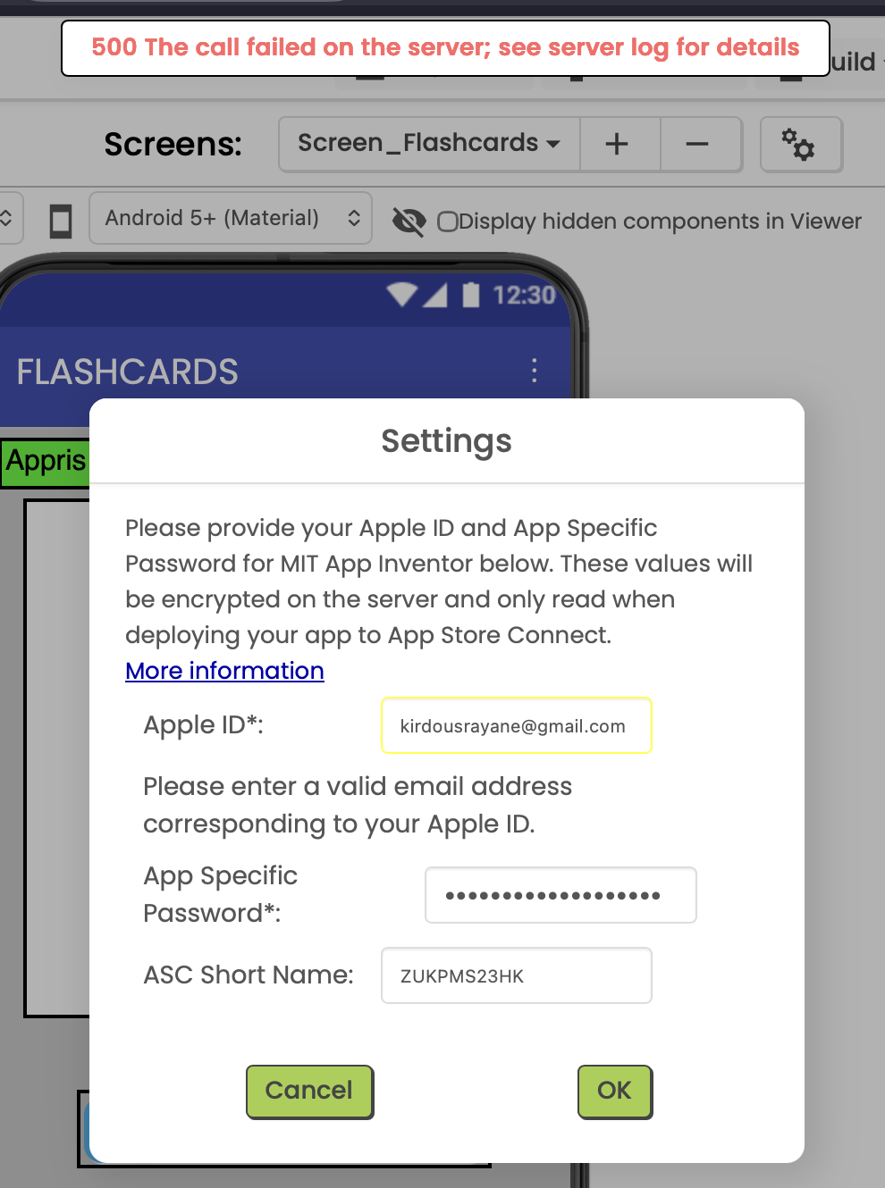Focus the Apple ID email field

click(x=517, y=725)
